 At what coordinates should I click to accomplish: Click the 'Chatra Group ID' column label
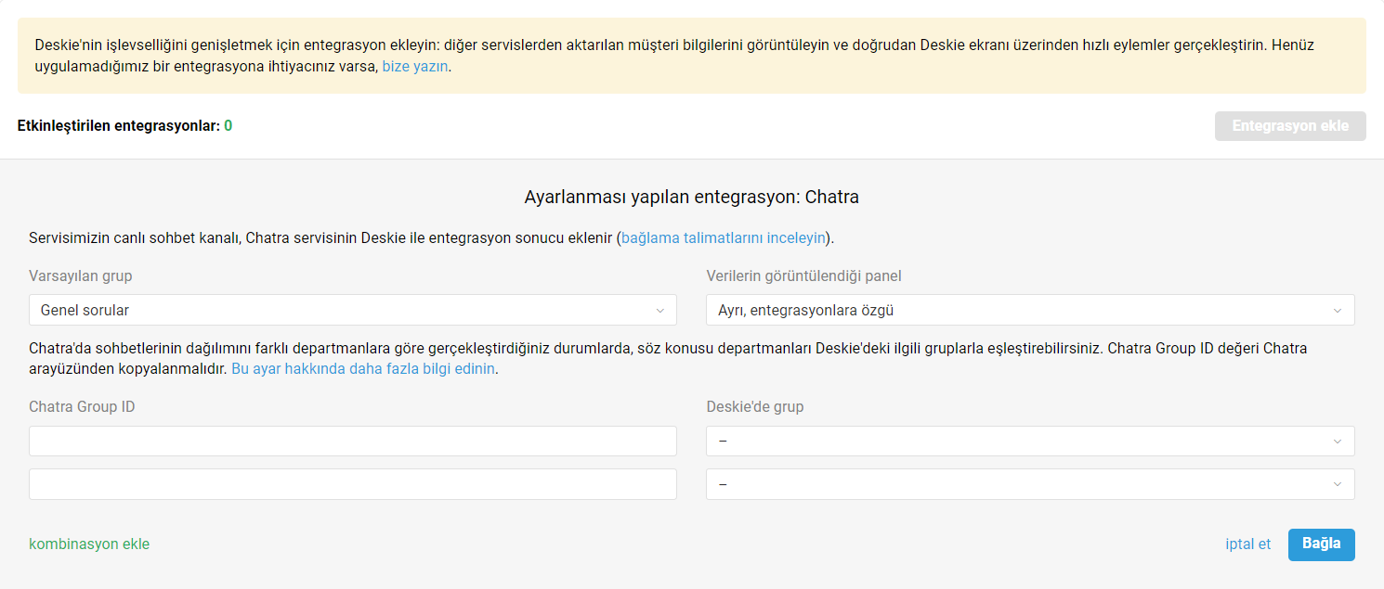[82, 406]
